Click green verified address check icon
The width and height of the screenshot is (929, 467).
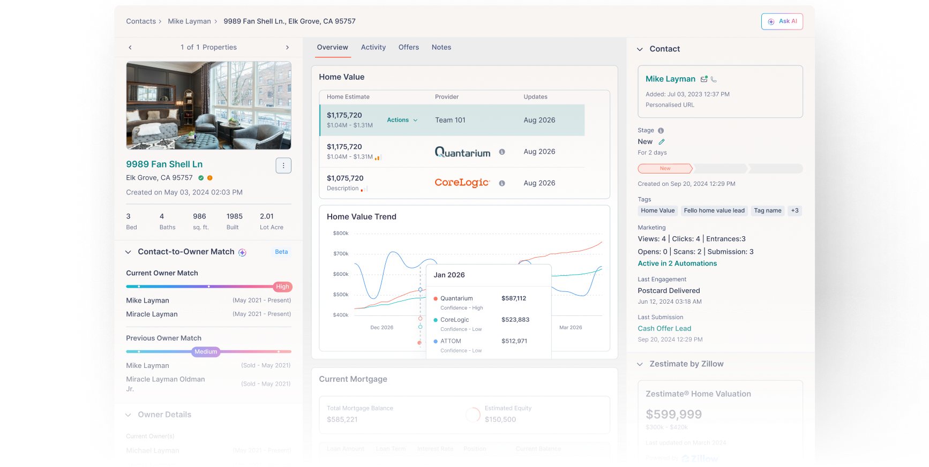tap(201, 178)
